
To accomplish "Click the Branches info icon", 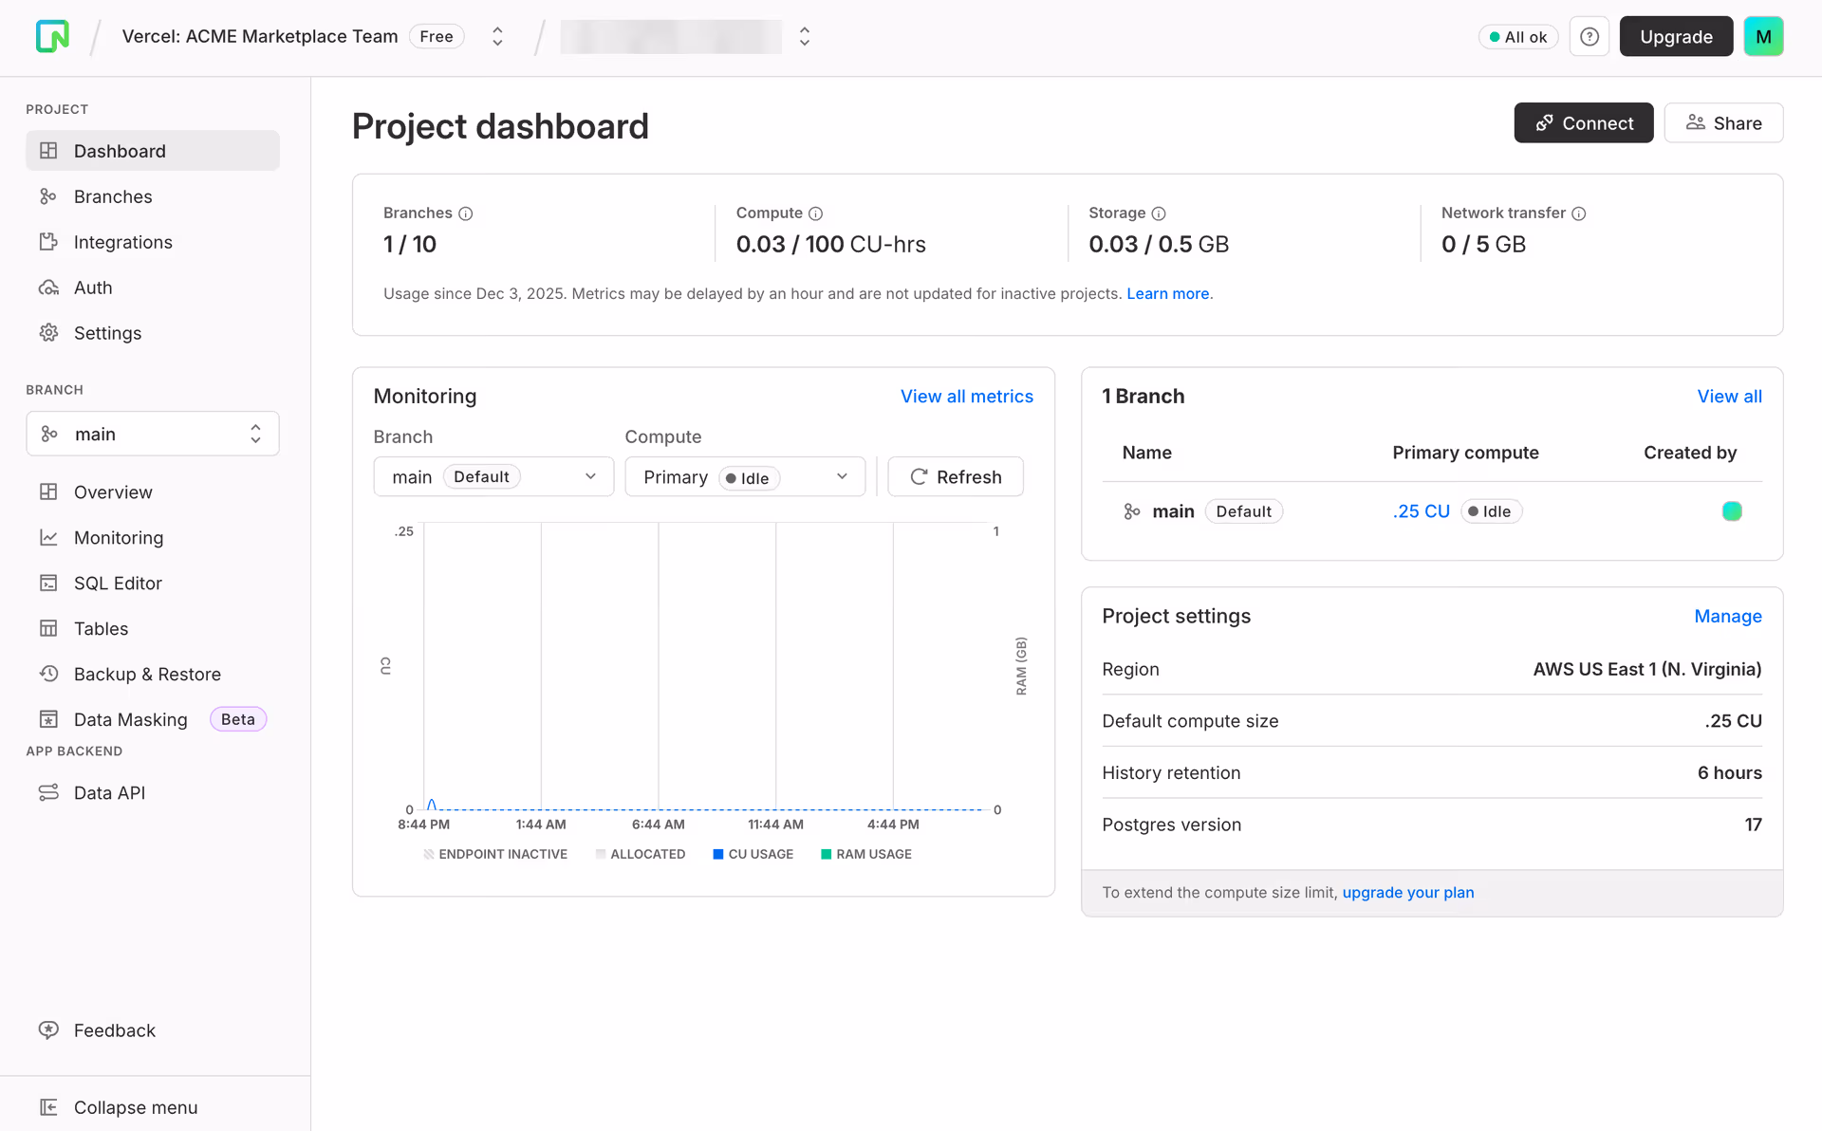I will click(466, 213).
